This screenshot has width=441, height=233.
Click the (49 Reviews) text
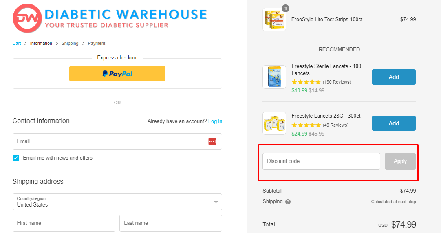(x=335, y=125)
